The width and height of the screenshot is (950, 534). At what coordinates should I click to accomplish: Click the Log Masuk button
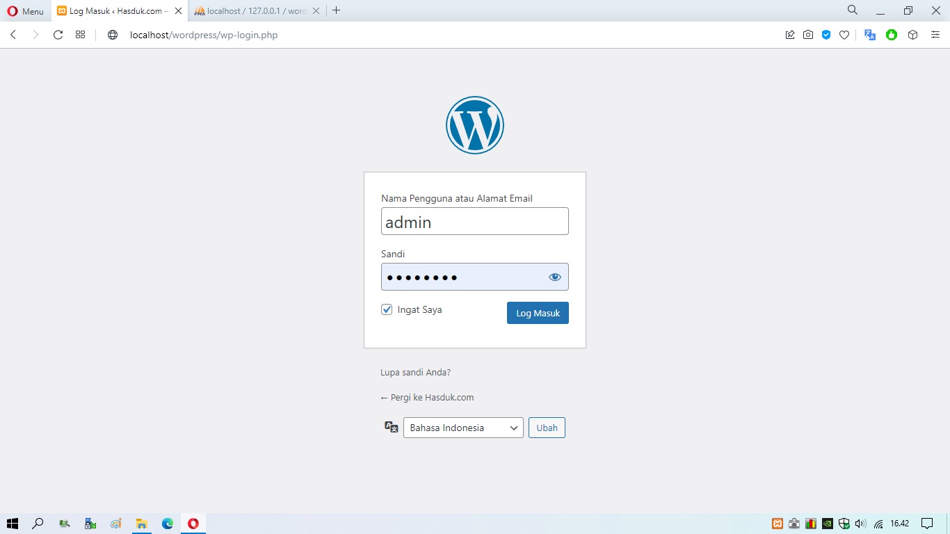tap(538, 313)
